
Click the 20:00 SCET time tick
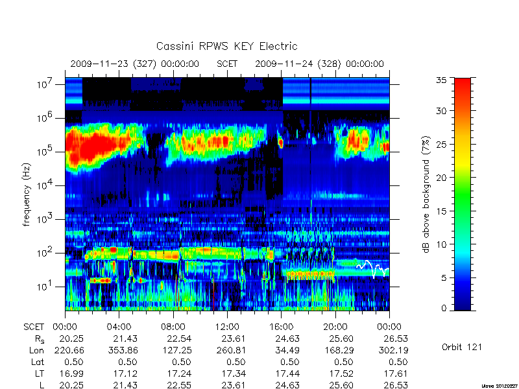tap(335, 327)
